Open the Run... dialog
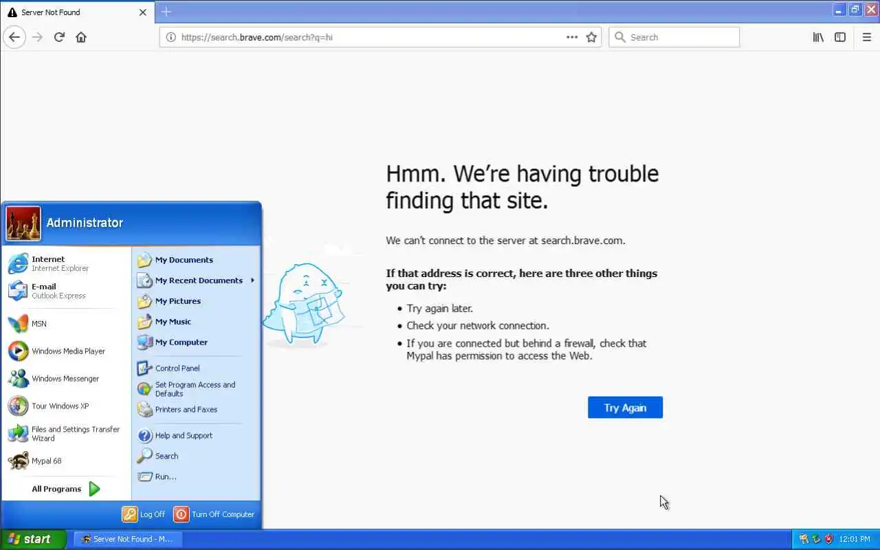 point(196,476)
